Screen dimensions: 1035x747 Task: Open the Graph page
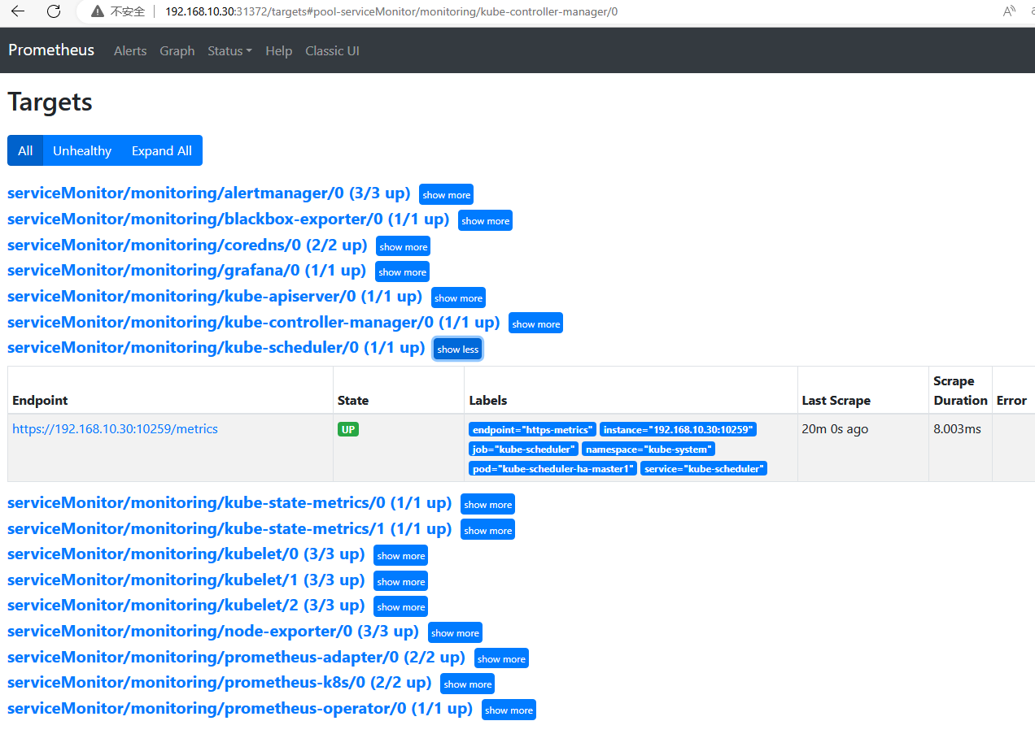pyautogui.click(x=177, y=50)
